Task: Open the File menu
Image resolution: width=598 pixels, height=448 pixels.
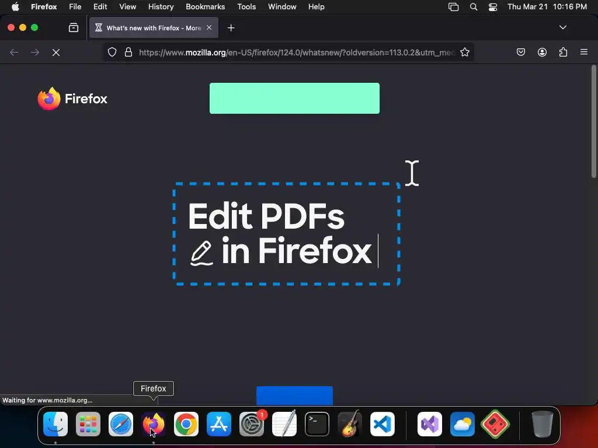Action: tap(75, 7)
